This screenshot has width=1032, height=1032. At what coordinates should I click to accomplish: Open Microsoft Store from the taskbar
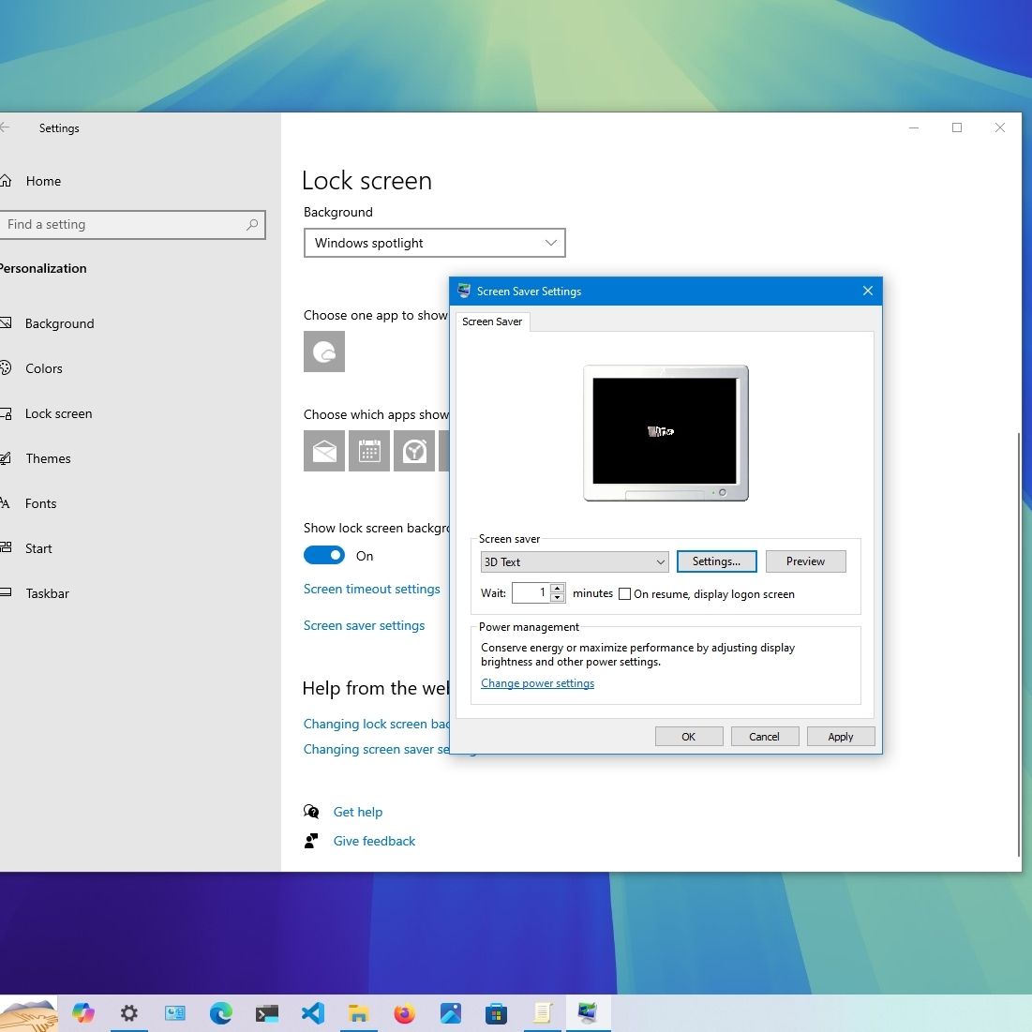496,1013
